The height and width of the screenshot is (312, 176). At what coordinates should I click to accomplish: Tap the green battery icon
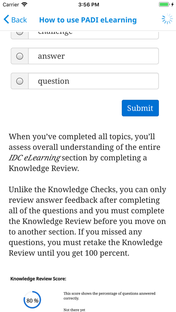164,4
